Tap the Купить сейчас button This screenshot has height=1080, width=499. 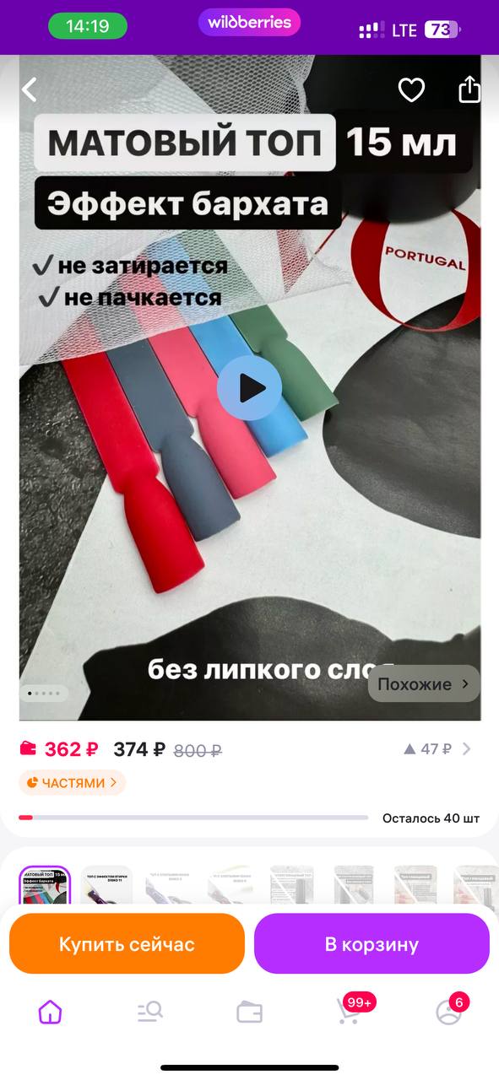(127, 944)
